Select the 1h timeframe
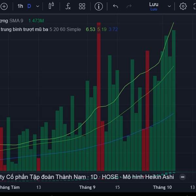The height and width of the screenshot is (196, 196). [x=20, y=6]
